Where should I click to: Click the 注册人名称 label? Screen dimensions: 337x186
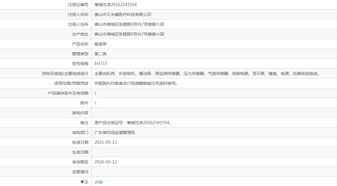point(78,14)
